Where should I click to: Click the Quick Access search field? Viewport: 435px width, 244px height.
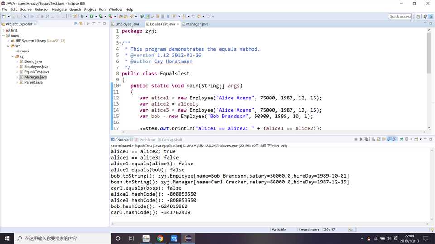(x=400, y=16)
